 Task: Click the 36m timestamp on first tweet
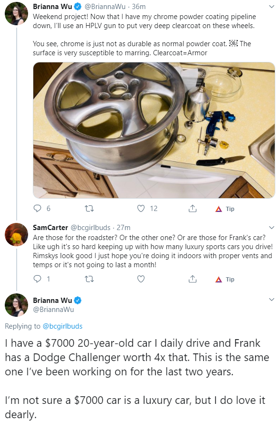[139, 7]
